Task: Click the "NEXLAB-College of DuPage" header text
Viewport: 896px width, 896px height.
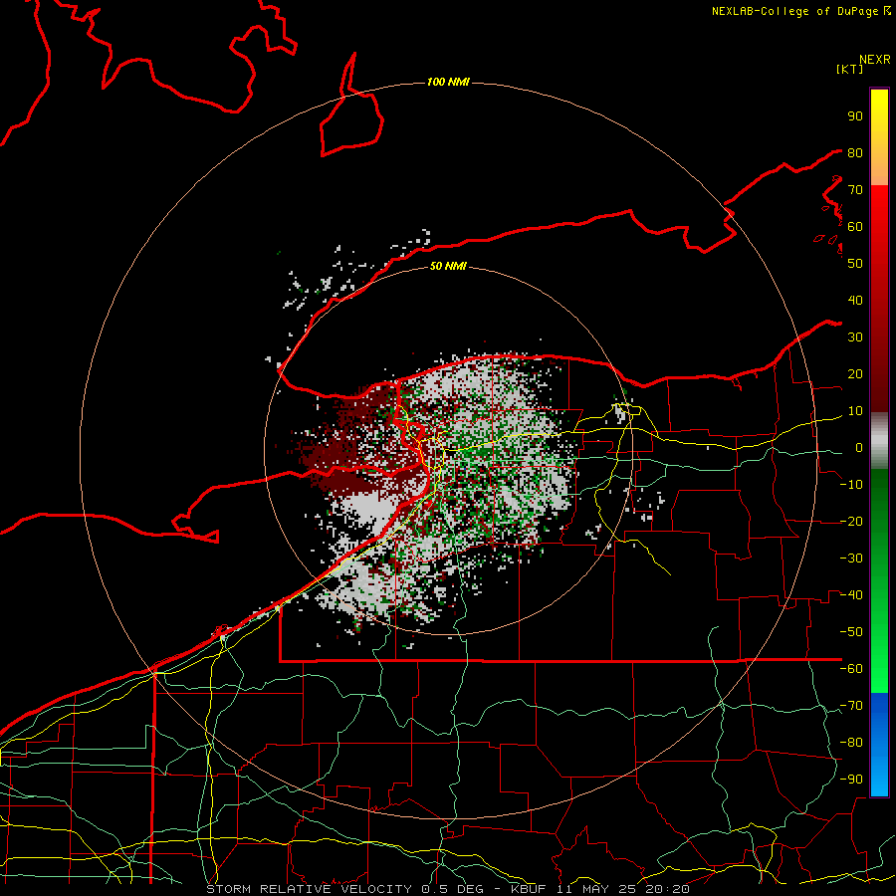Action: (x=797, y=11)
